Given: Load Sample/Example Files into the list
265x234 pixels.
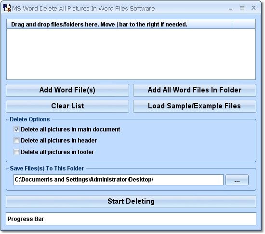Looking at the screenshot, I should pos(195,106).
